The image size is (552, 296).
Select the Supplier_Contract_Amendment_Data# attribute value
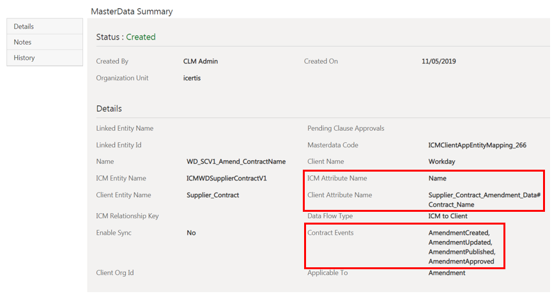pos(484,195)
